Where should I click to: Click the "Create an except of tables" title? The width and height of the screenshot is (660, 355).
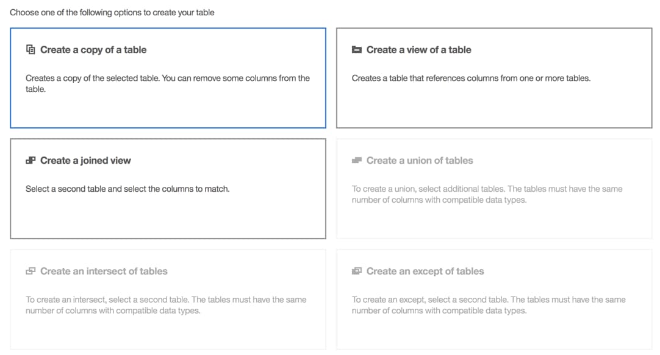[426, 271]
